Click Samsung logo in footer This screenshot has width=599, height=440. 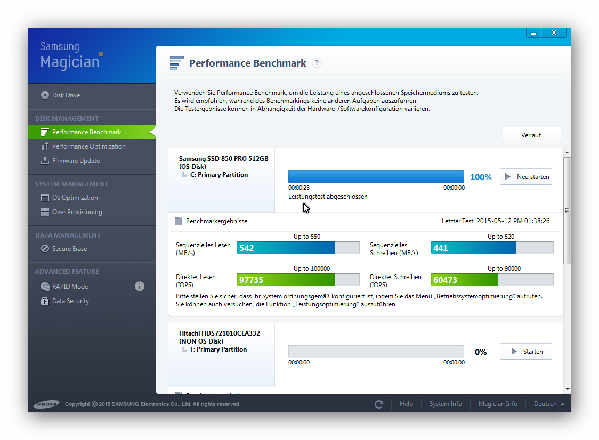point(46,404)
